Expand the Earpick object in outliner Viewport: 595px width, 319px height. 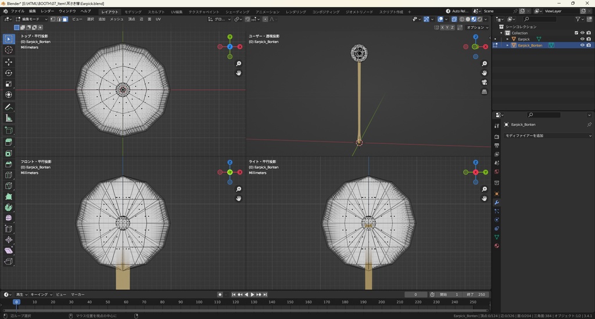point(507,39)
